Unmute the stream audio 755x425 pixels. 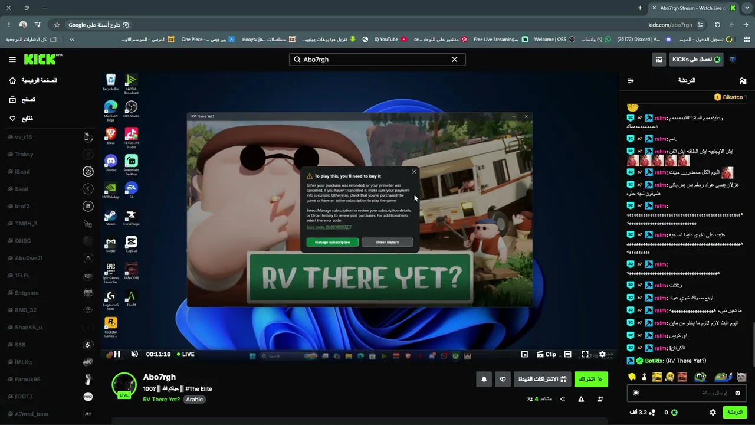134,354
